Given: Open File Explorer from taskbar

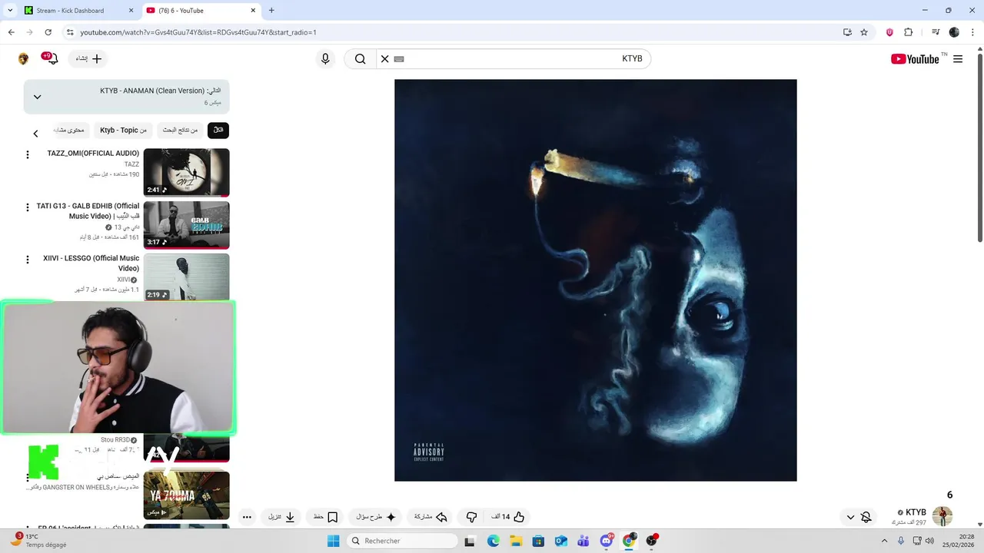Looking at the screenshot, I should [515, 541].
